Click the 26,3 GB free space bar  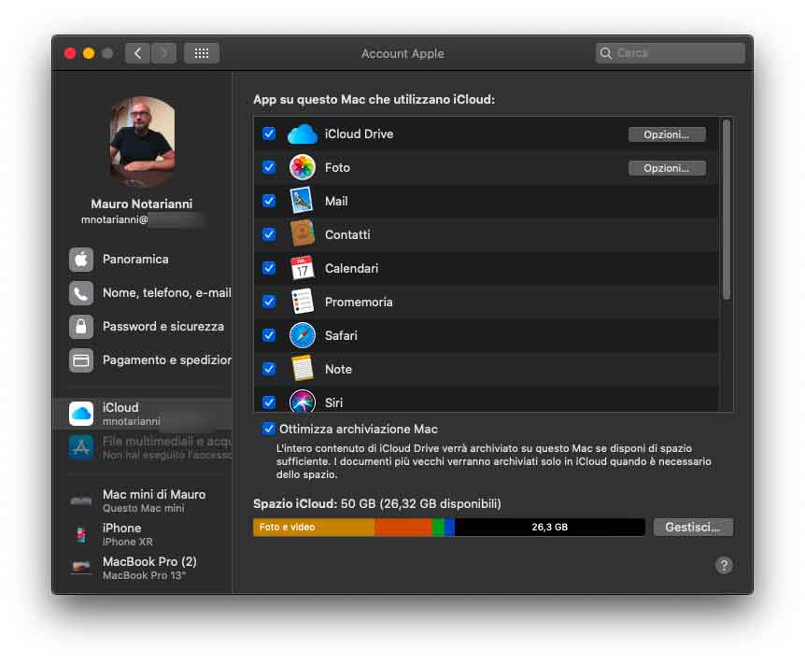coord(549,527)
